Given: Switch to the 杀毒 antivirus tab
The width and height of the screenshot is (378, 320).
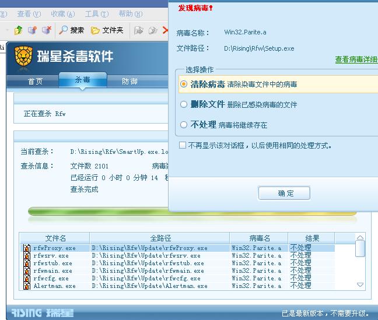Looking at the screenshot, I should coord(83,80).
